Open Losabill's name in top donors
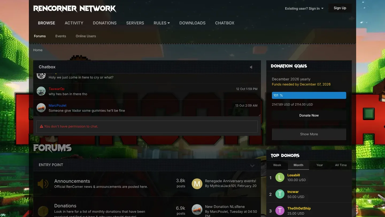This screenshot has height=217, width=385. pos(294,175)
